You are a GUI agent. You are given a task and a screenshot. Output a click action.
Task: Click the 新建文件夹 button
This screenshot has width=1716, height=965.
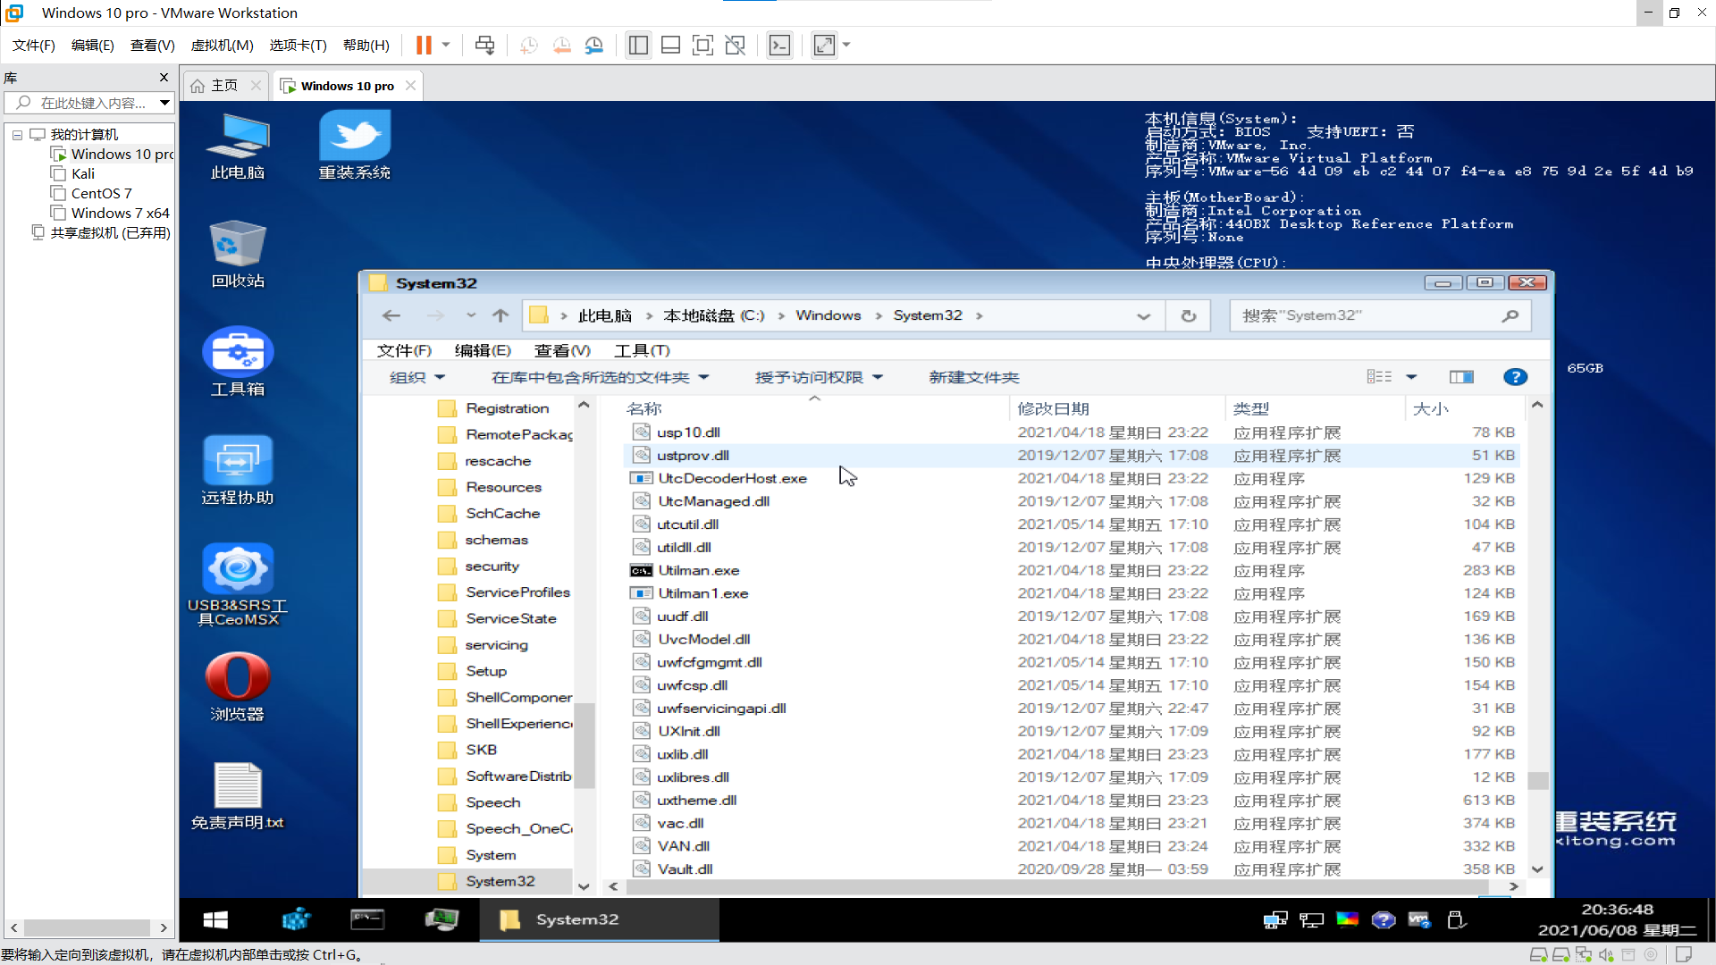pyautogui.click(x=973, y=377)
